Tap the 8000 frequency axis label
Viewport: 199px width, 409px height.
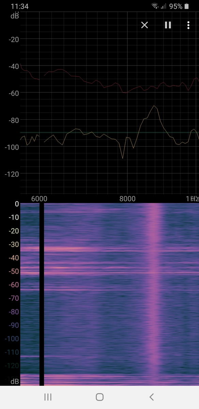(127, 199)
